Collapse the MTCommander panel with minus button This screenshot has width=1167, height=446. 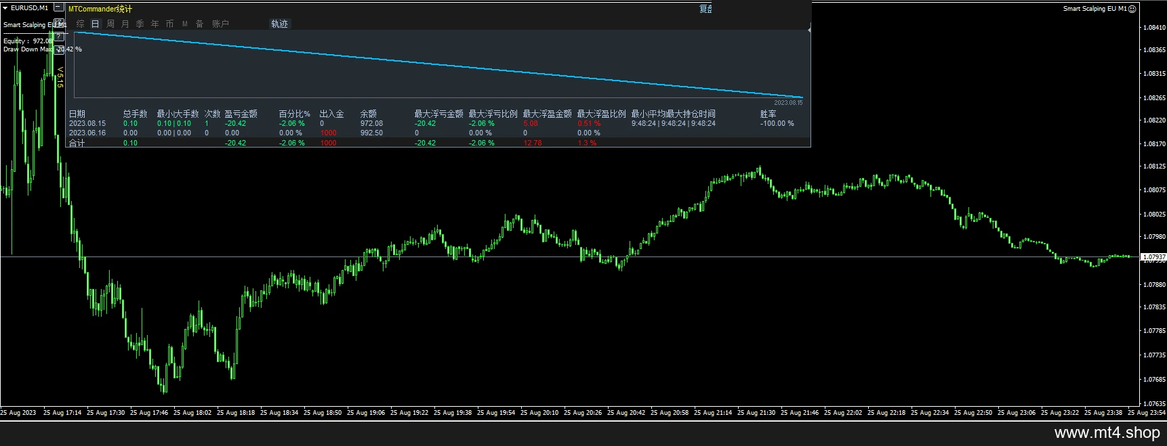click(x=59, y=8)
